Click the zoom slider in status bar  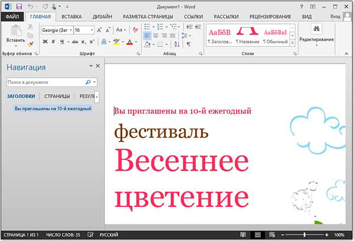pos(304,235)
